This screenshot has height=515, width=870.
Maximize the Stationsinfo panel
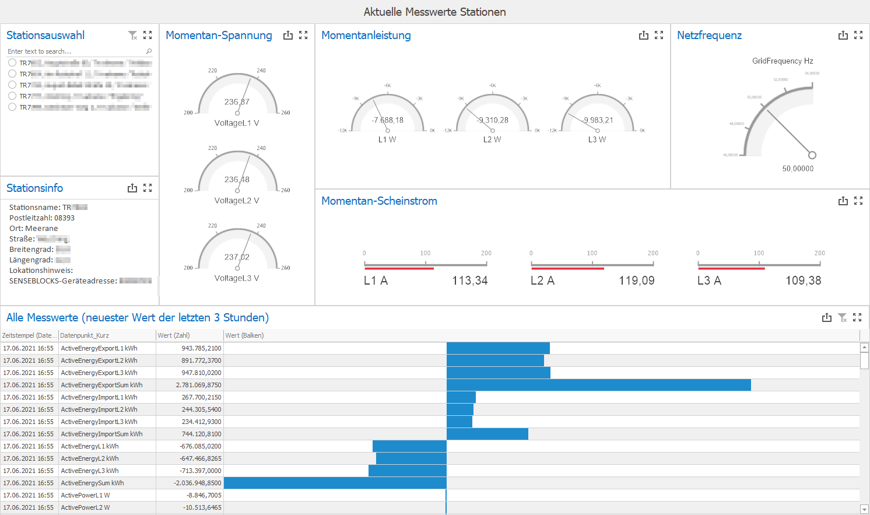(x=148, y=188)
